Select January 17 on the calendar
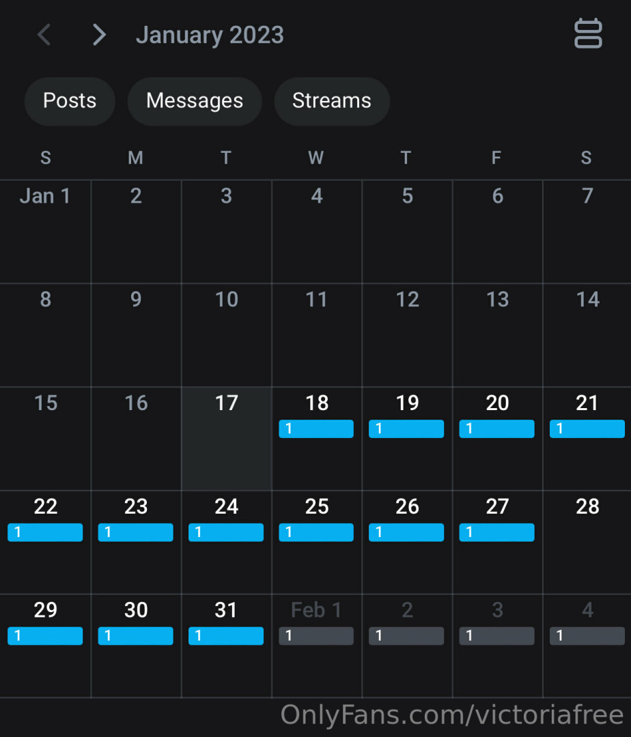 click(226, 438)
